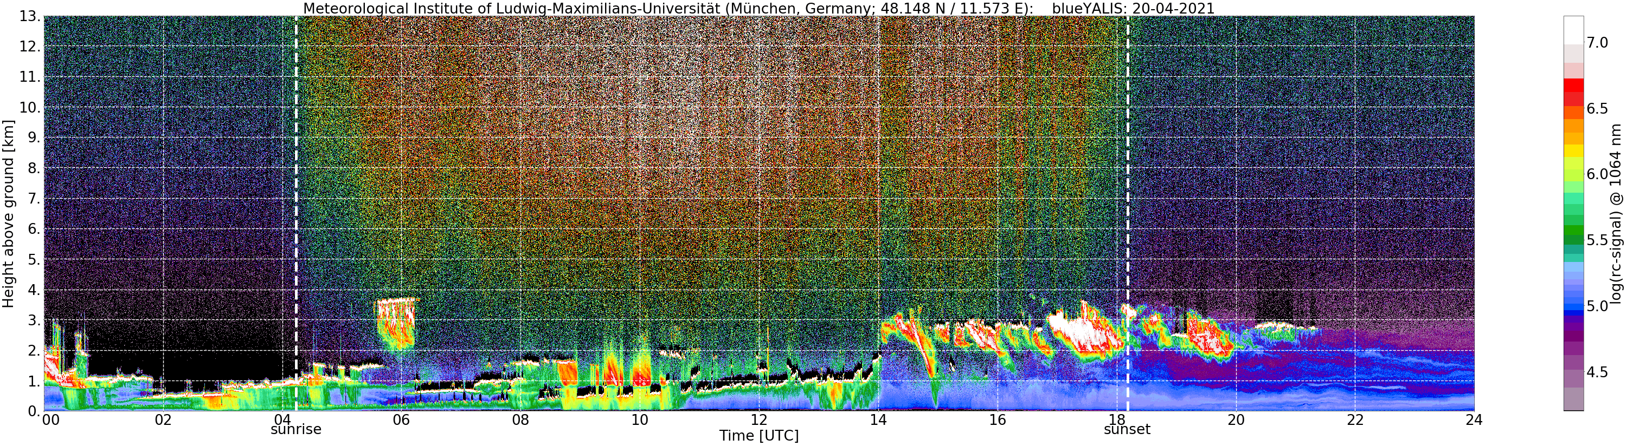Select the "6.5" colorbar tick label
The image size is (1627, 446).
click(x=1597, y=108)
